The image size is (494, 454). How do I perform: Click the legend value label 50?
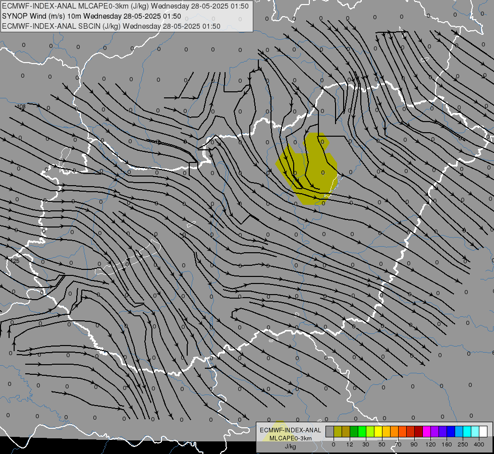[x=382, y=444]
